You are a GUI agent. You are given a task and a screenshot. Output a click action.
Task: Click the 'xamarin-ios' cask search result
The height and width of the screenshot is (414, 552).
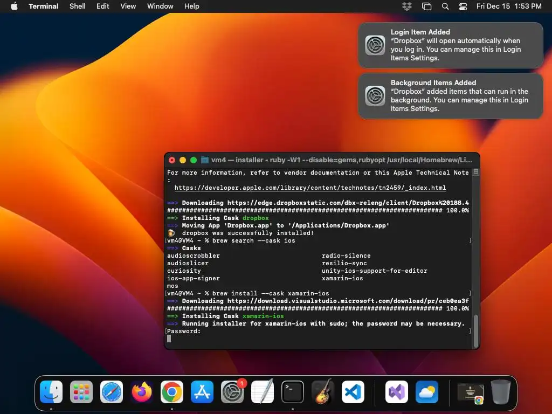[x=342, y=278]
